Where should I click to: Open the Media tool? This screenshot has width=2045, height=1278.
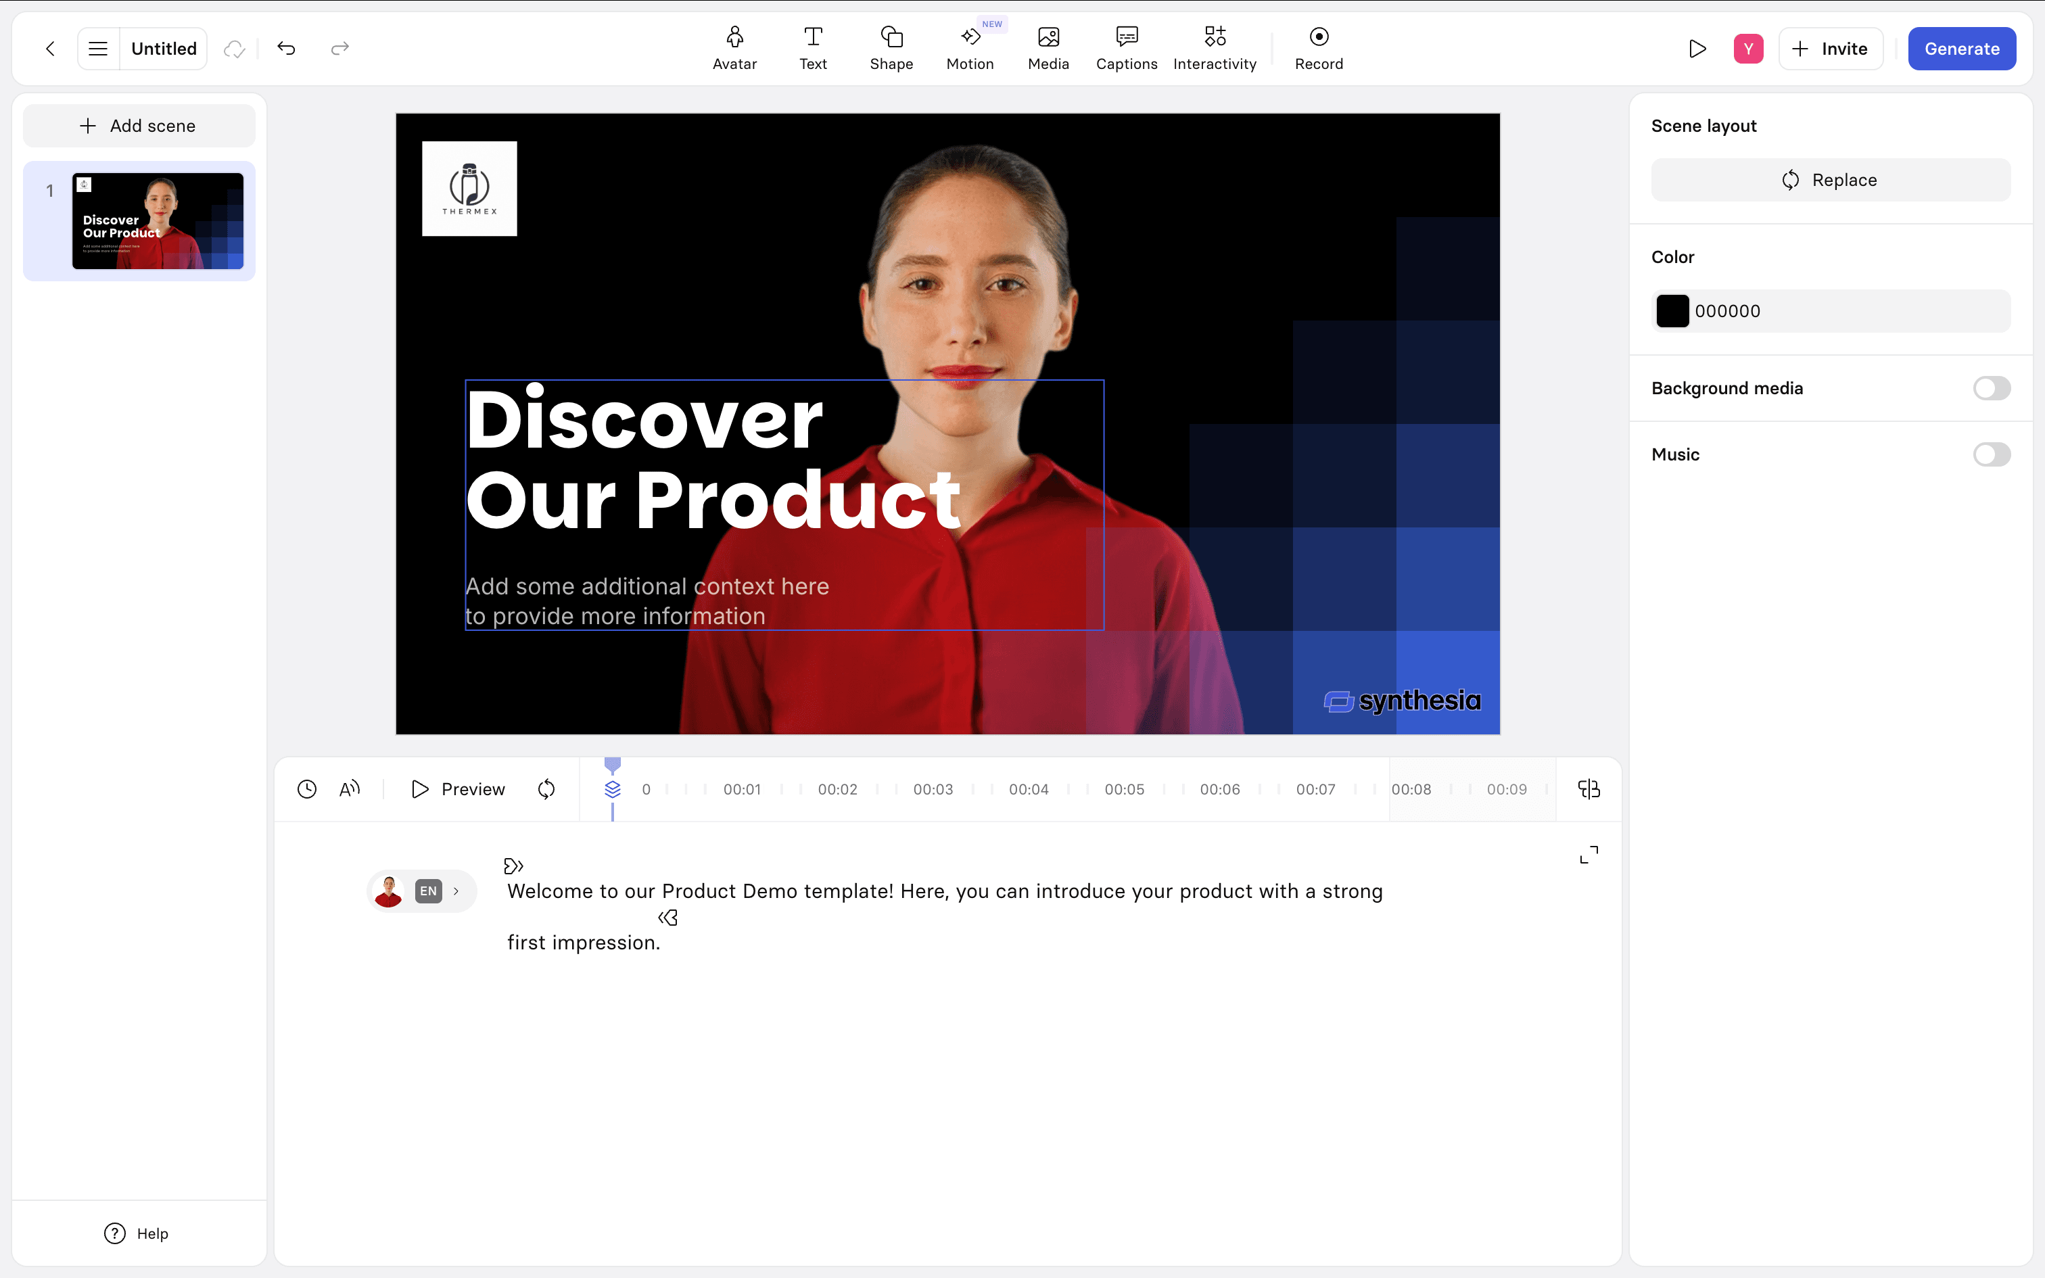[x=1049, y=48]
